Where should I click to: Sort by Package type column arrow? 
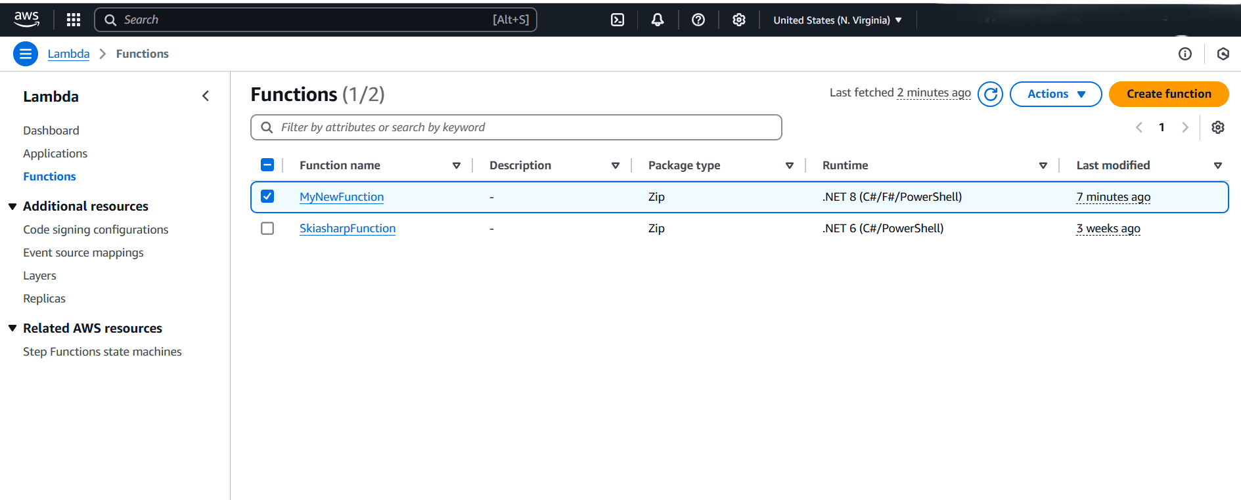(x=790, y=165)
